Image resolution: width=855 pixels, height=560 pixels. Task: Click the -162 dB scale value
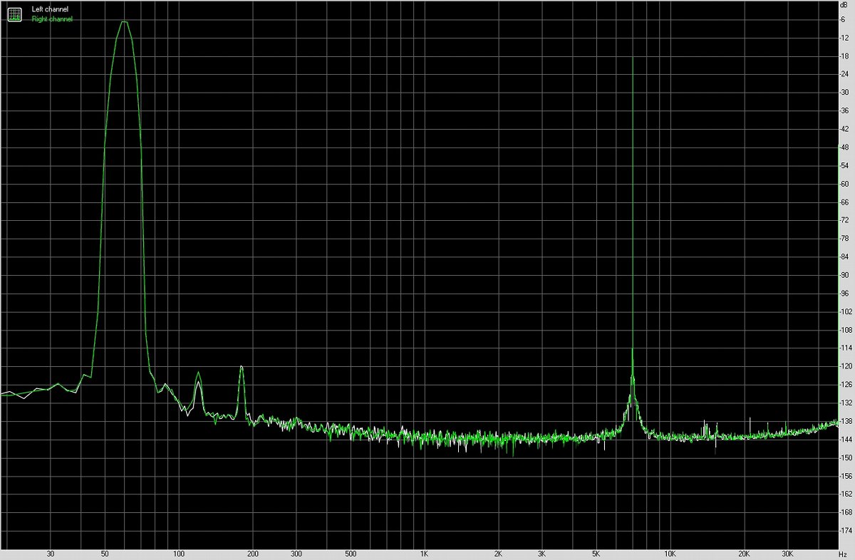[846, 494]
